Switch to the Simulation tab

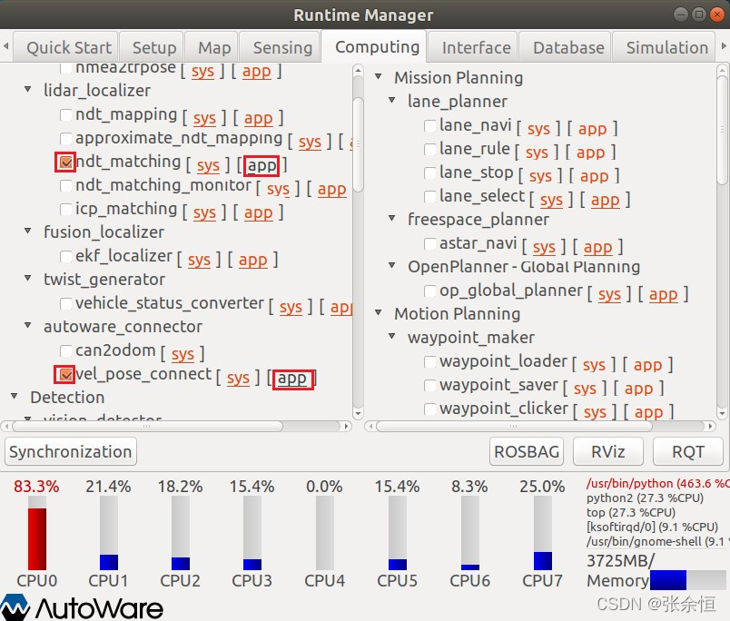coord(664,47)
